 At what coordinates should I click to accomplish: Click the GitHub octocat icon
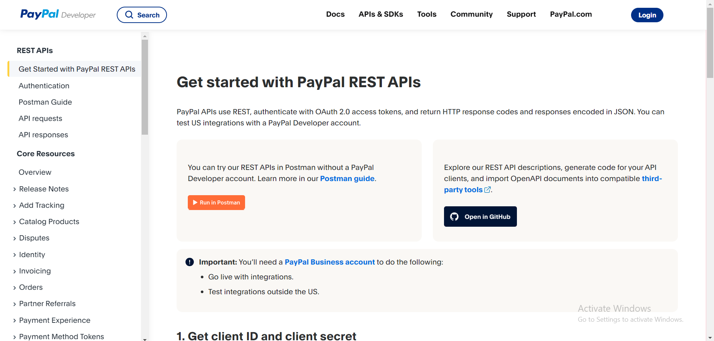[454, 217]
